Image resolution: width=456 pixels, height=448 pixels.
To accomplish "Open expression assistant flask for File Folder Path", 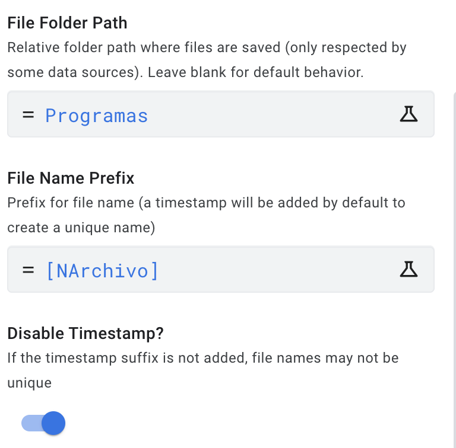I will point(408,114).
